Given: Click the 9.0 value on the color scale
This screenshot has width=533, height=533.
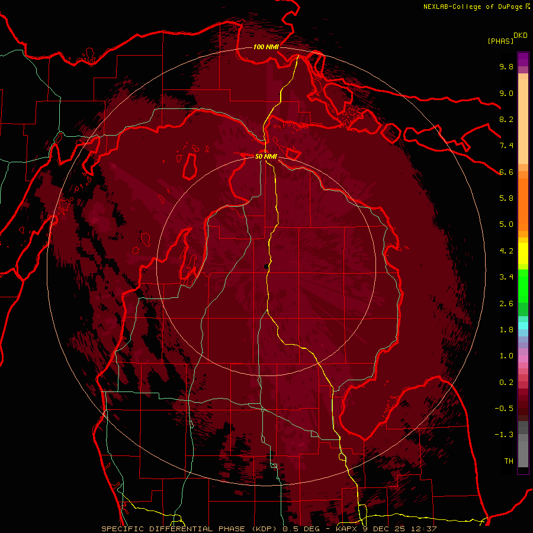Looking at the screenshot, I should [x=506, y=93].
